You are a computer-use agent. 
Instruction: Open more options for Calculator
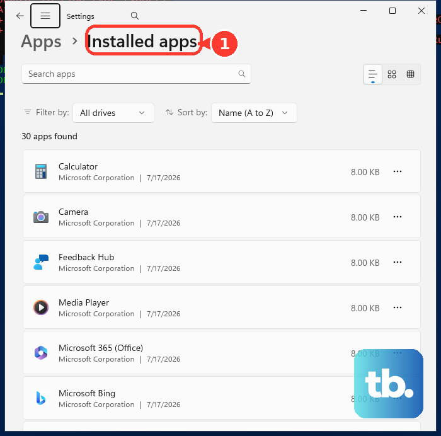pos(397,171)
